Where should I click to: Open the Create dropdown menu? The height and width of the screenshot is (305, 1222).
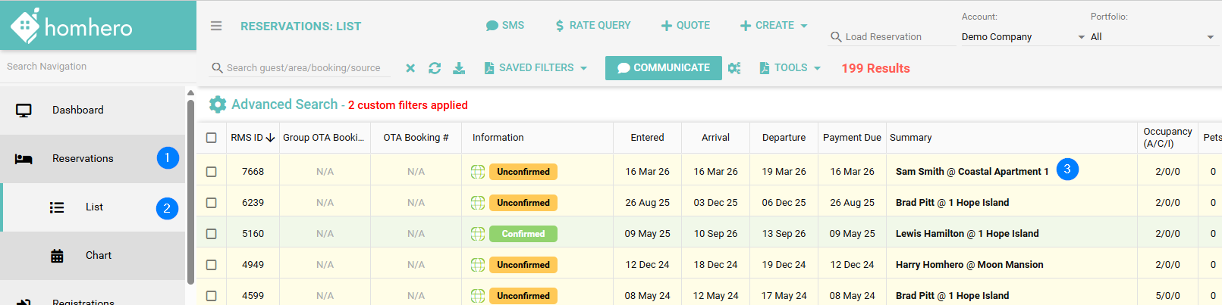(774, 26)
